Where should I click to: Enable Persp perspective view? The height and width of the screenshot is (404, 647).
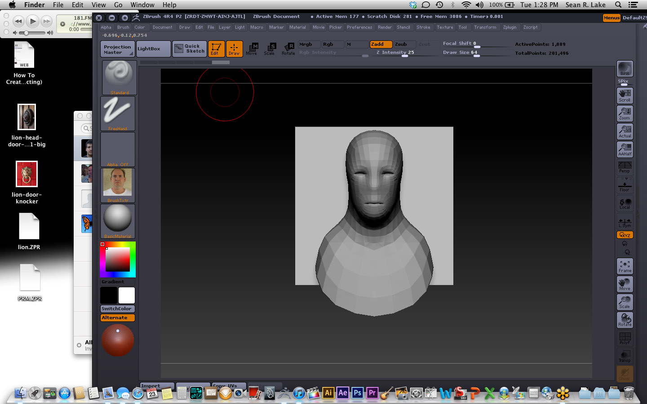624,167
